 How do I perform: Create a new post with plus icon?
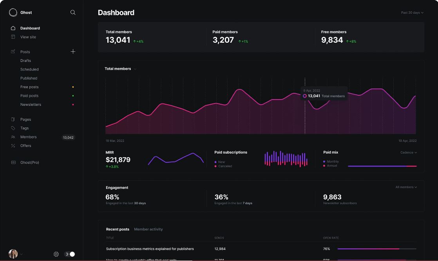point(73,51)
